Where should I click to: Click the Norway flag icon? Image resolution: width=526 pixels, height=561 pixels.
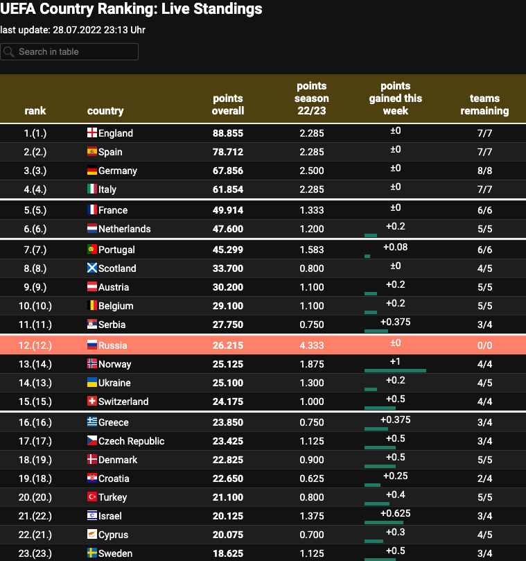tap(91, 364)
